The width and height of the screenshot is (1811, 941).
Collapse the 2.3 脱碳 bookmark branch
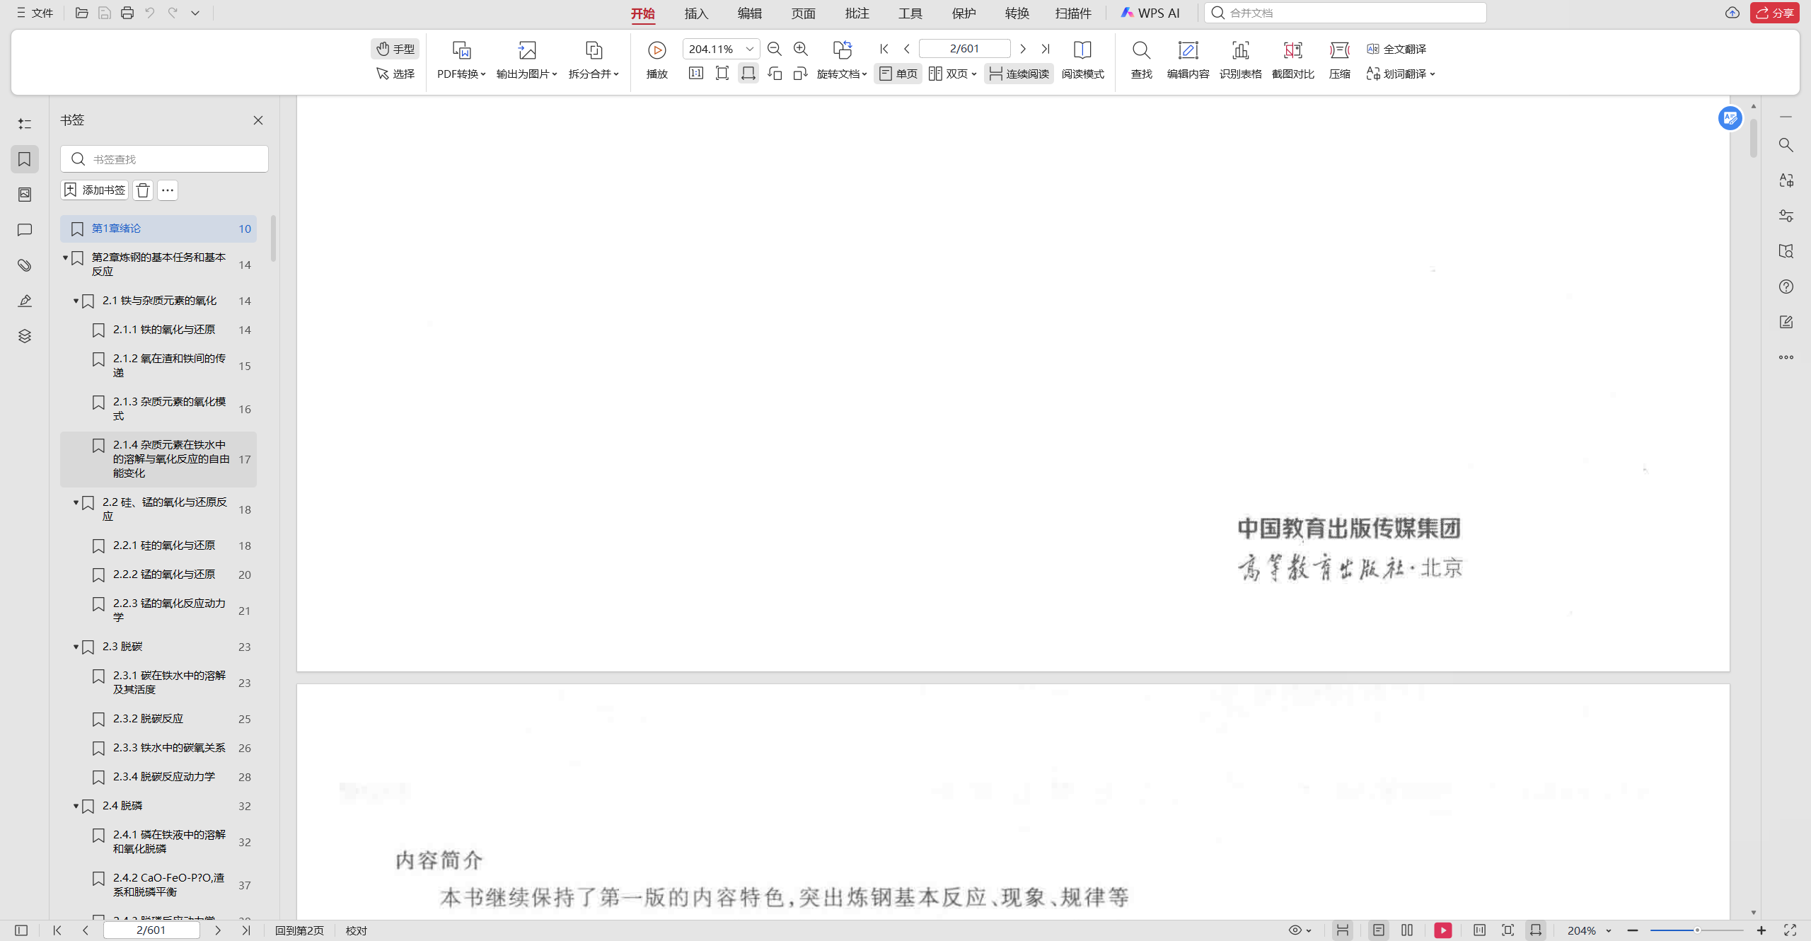tap(76, 647)
